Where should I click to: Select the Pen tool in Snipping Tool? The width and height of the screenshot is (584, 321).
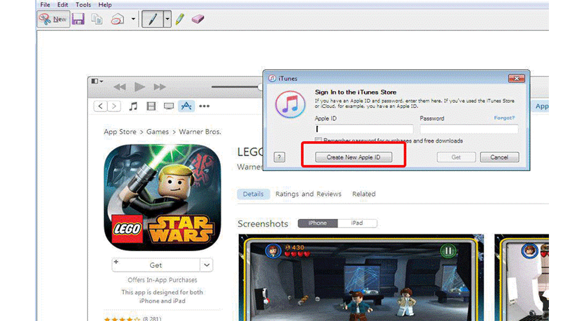click(x=152, y=19)
